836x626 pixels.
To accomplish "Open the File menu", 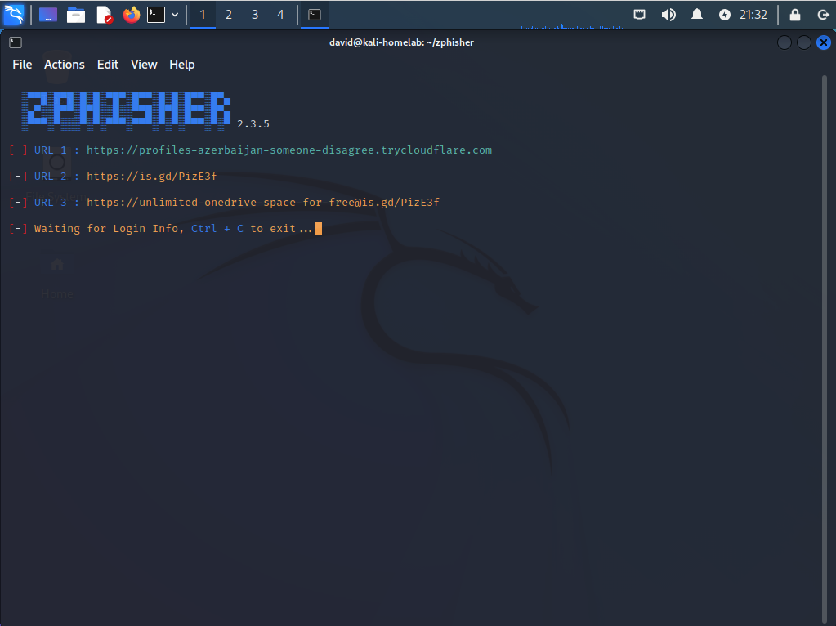I will (22, 65).
